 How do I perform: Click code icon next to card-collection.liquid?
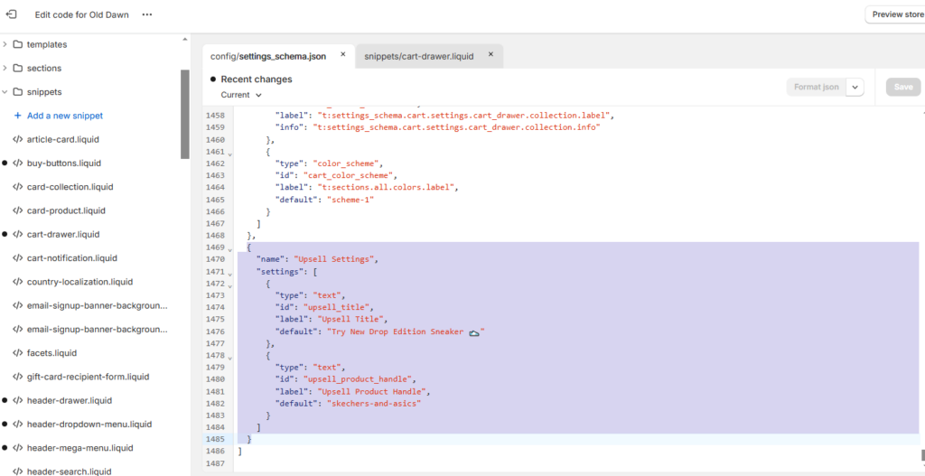[x=18, y=187]
